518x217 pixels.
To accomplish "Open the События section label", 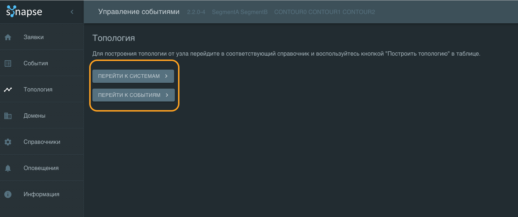I will [36, 63].
